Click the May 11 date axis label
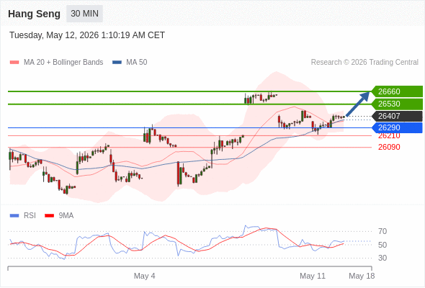The image size is (425, 288). point(313,276)
